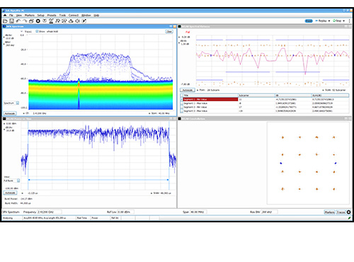This screenshot has width=354, height=262.
Task: Click the Analysis toolbar icon
Action: pos(57,21)
